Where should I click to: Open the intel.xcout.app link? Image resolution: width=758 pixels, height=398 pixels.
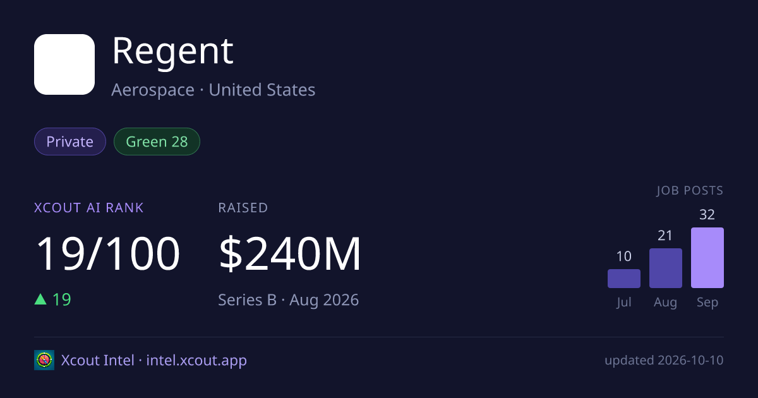(x=196, y=361)
